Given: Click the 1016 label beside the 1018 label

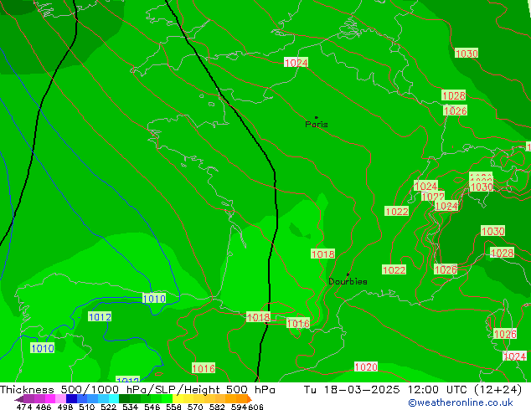Looking at the screenshot, I should click(298, 324).
